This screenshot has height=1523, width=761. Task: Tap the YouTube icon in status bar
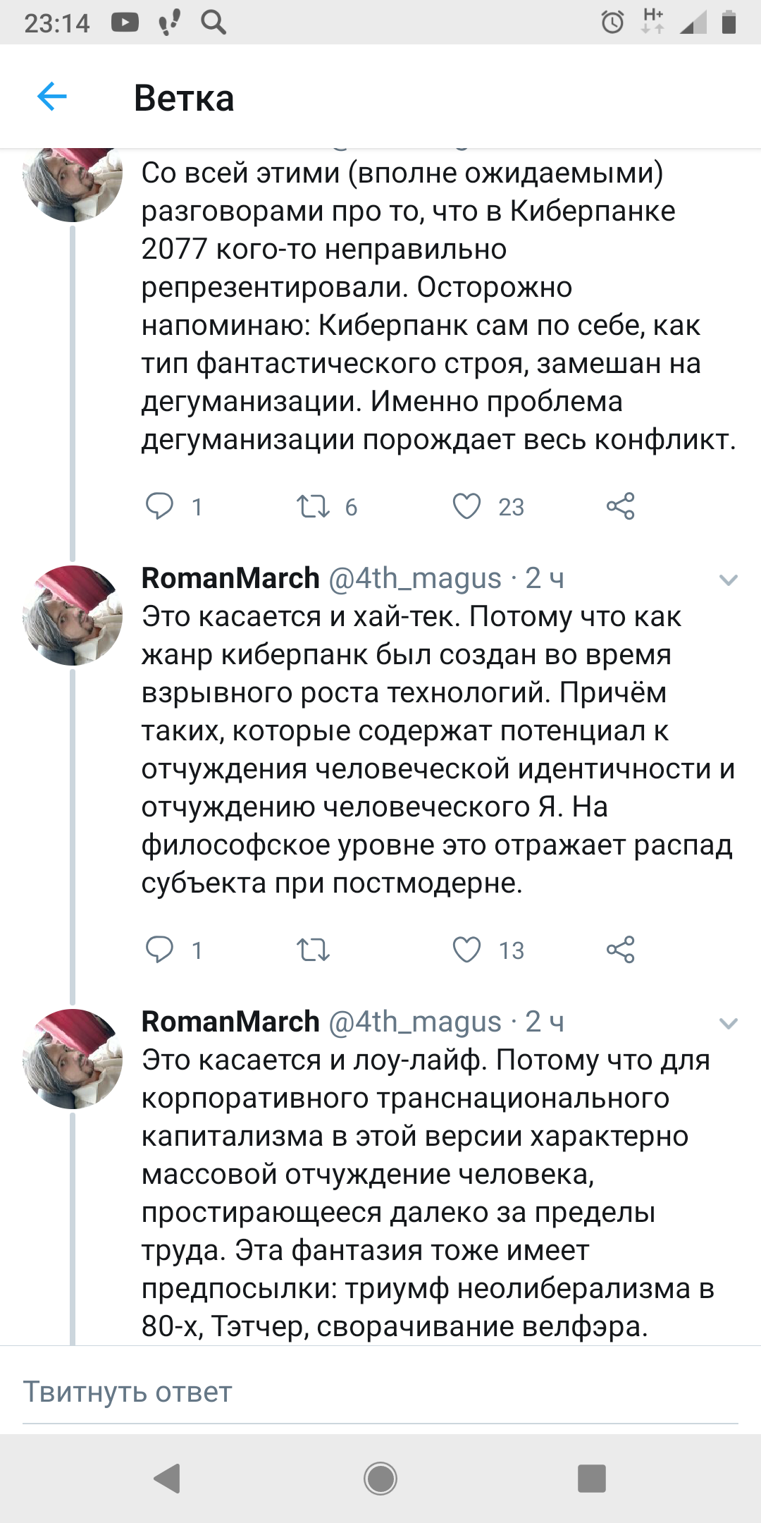[125, 21]
